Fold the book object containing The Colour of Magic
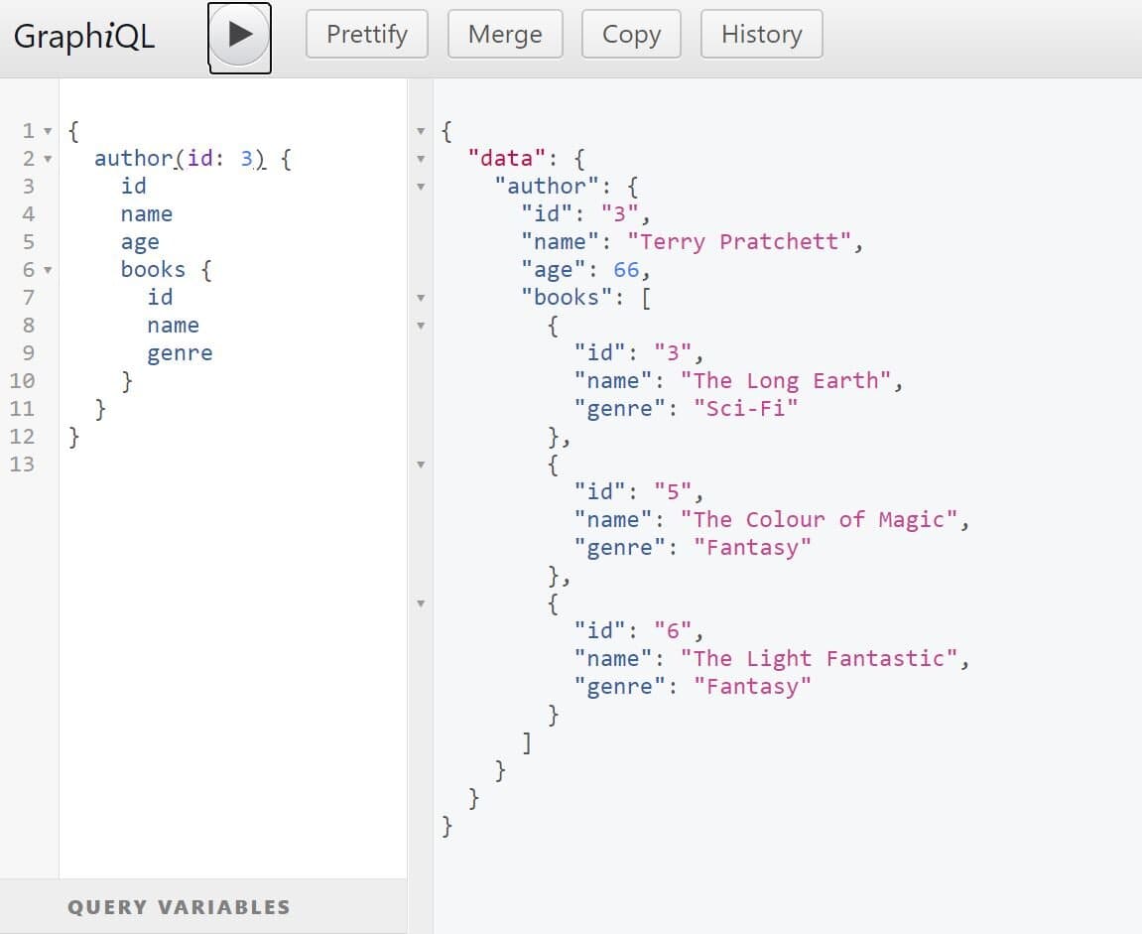 click(x=421, y=465)
